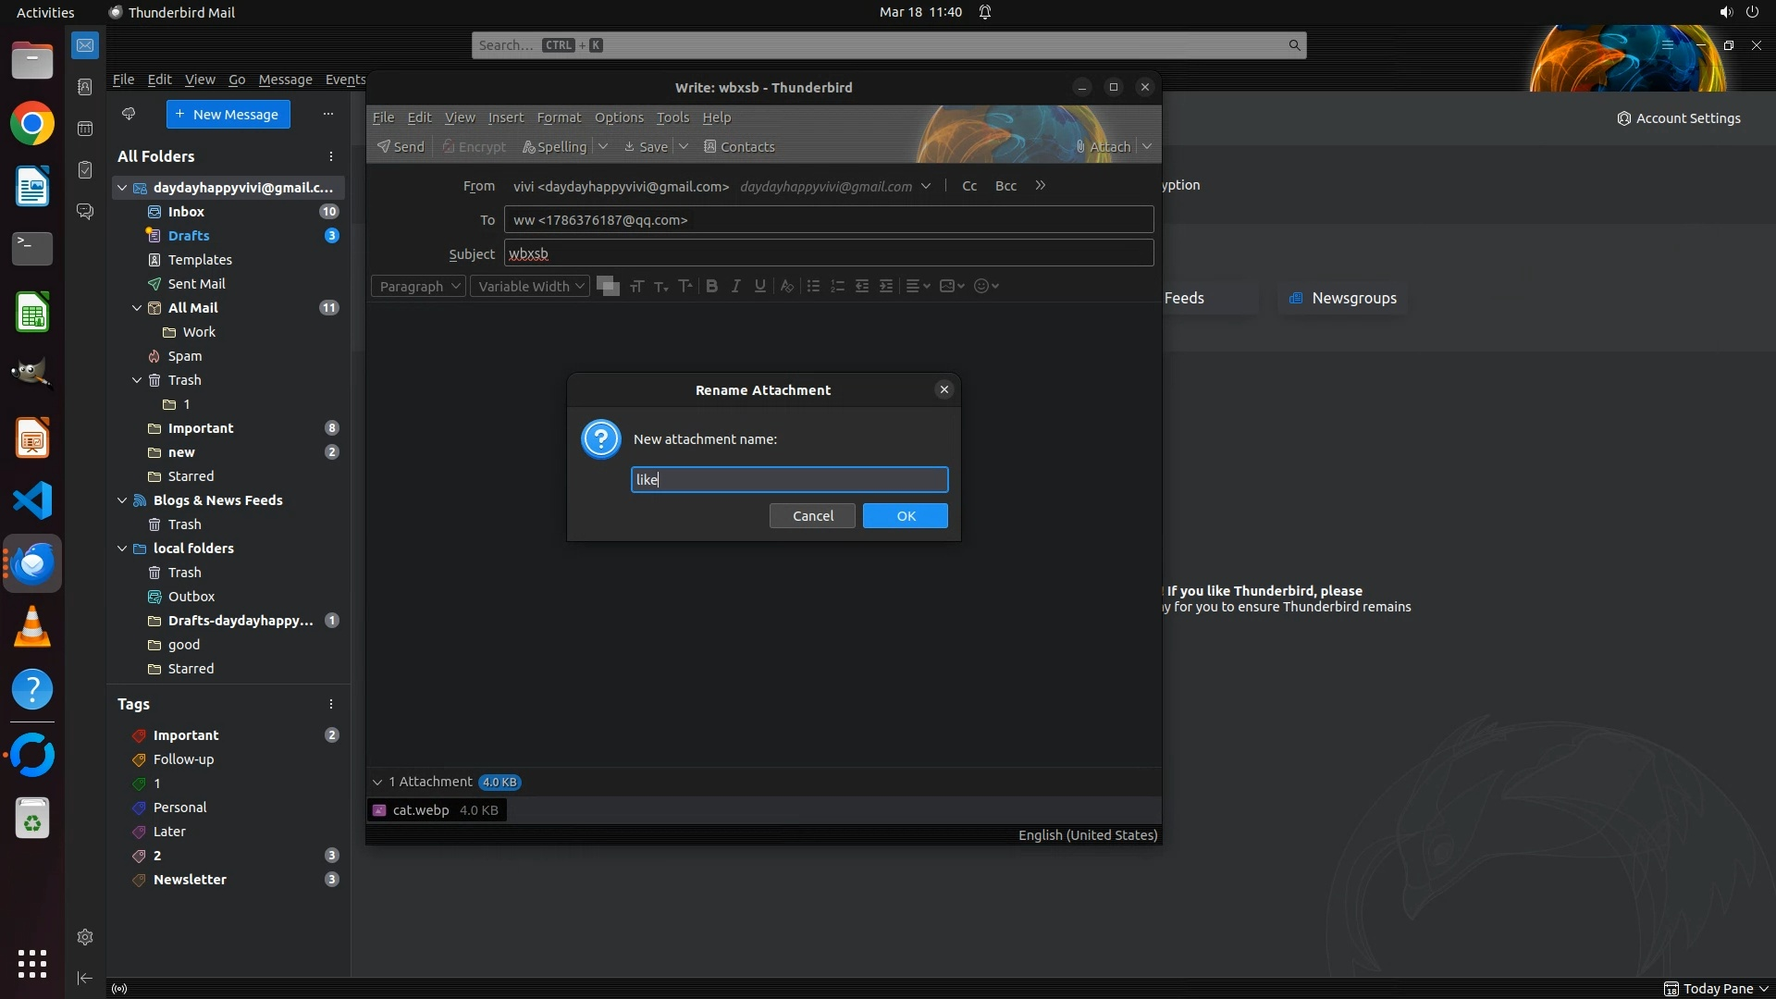
Task: Toggle Bold formatting in compose toolbar
Action: click(711, 286)
